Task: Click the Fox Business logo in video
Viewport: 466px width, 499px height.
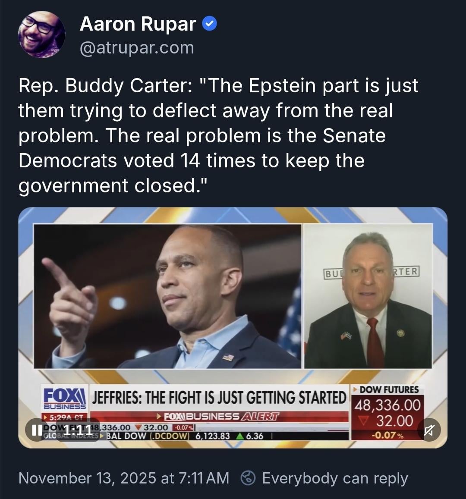Action: (x=65, y=398)
